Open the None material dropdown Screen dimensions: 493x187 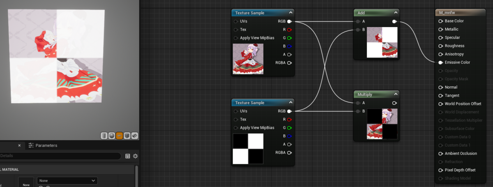tap(67, 180)
